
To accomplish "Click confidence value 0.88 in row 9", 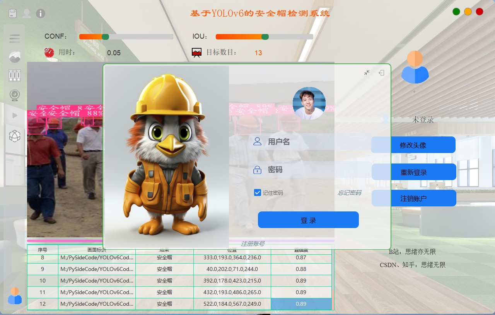I will (x=301, y=269).
